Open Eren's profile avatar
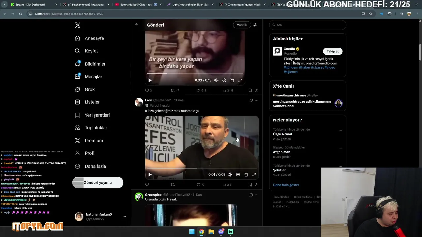 pos(139,102)
